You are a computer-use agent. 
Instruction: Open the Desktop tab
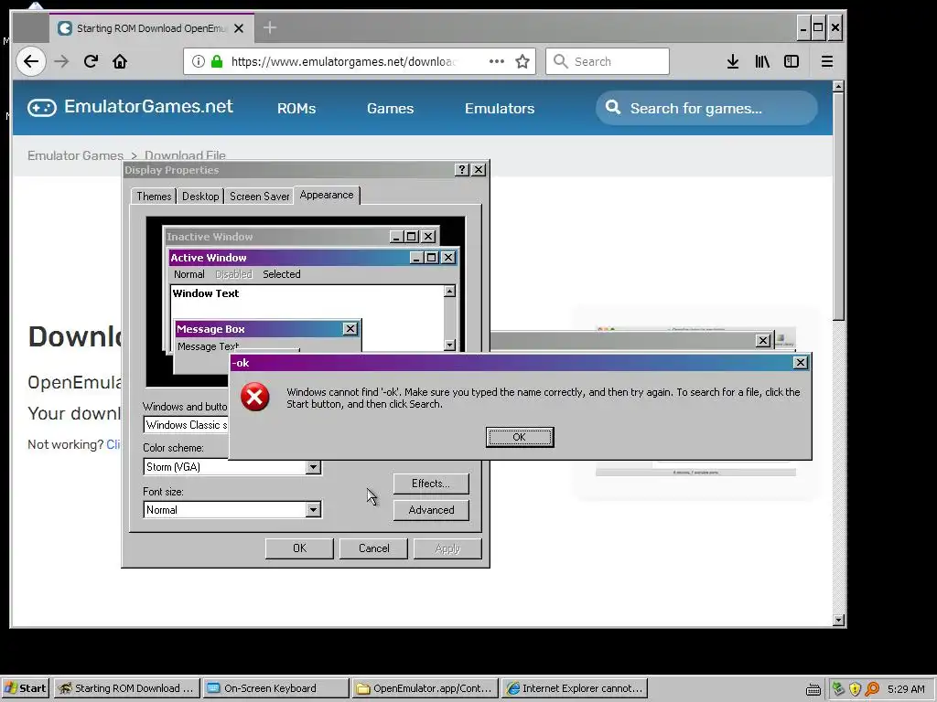(200, 197)
